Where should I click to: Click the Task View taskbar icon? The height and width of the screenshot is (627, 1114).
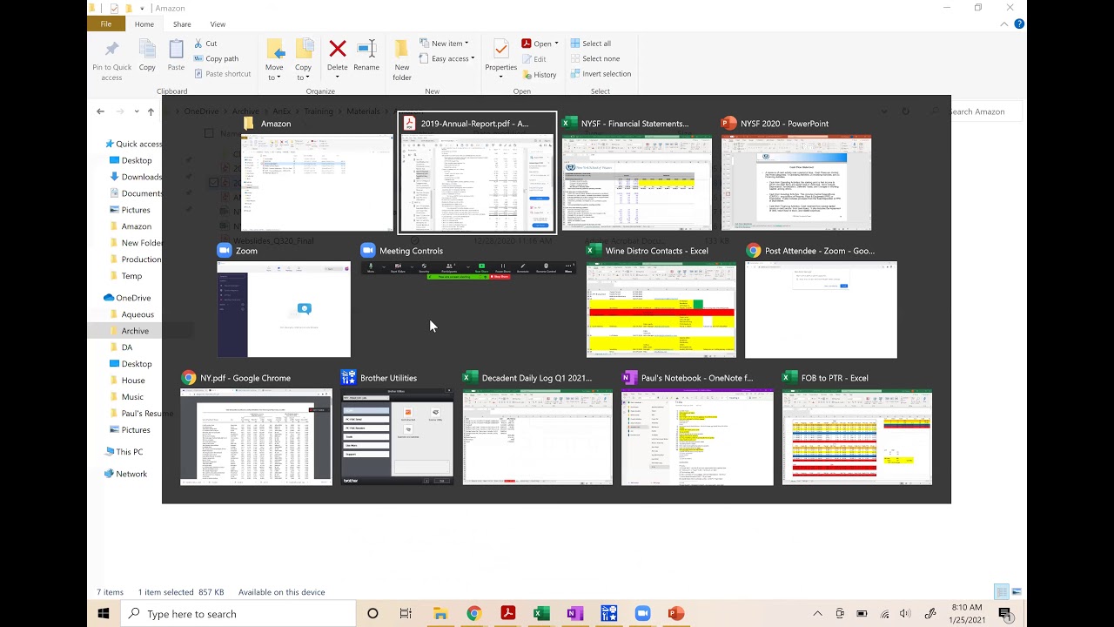click(x=406, y=614)
